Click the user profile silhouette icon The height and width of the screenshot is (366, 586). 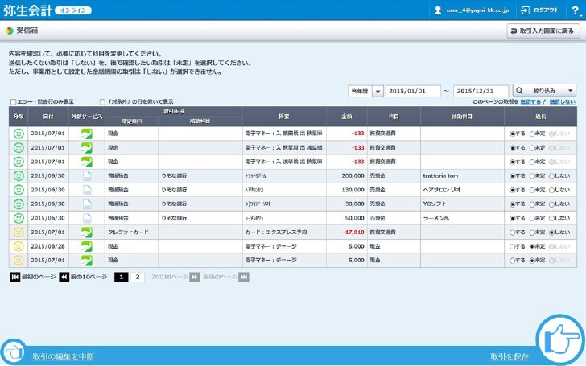pos(438,10)
